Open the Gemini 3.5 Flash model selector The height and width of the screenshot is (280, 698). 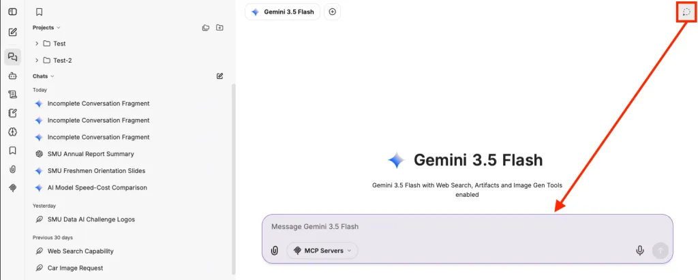click(282, 12)
